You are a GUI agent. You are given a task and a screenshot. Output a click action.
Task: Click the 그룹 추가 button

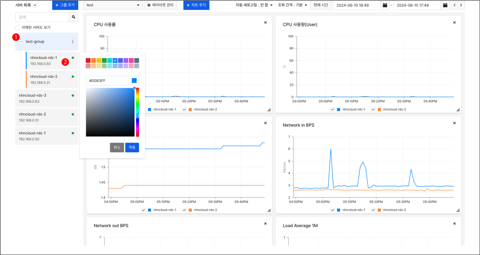coord(65,5)
